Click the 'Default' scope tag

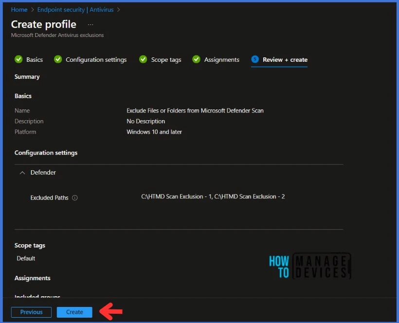point(26,258)
